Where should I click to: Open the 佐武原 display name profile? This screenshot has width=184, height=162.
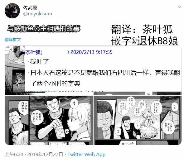[30, 8]
